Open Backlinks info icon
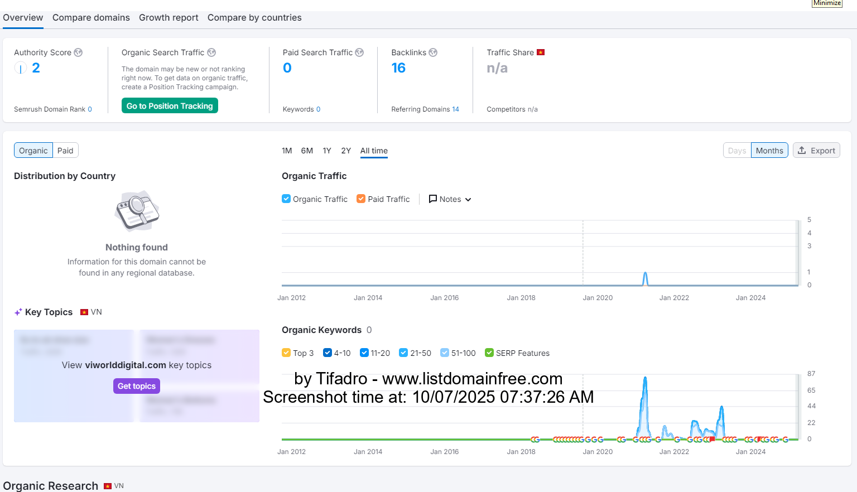 point(433,52)
